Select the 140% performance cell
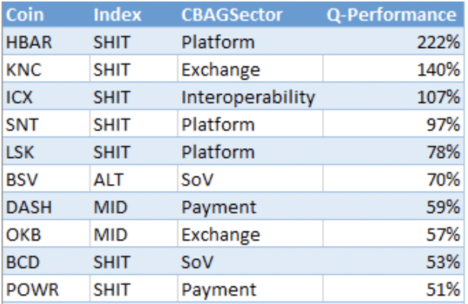Screen dimensions: 468x304 pos(393,69)
